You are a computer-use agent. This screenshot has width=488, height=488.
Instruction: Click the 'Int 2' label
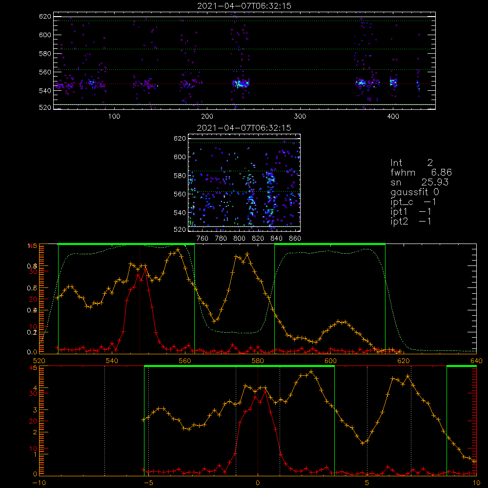(x=411, y=163)
